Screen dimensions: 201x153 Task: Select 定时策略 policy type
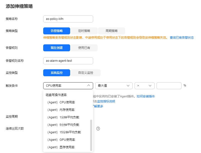[84, 31]
